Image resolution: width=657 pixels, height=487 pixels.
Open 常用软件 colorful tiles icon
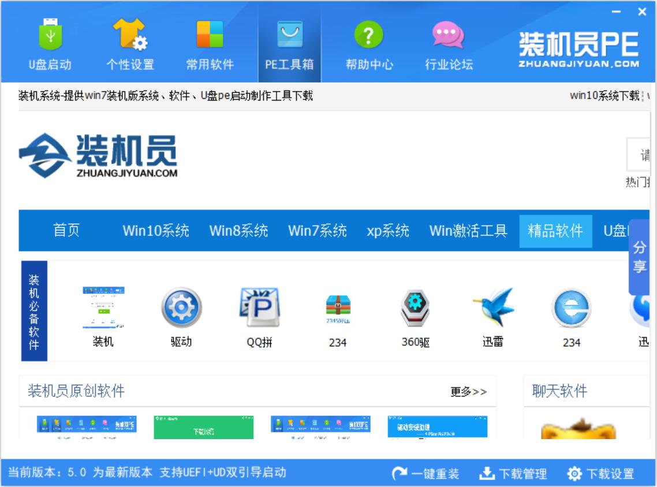pyautogui.click(x=210, y=34)
